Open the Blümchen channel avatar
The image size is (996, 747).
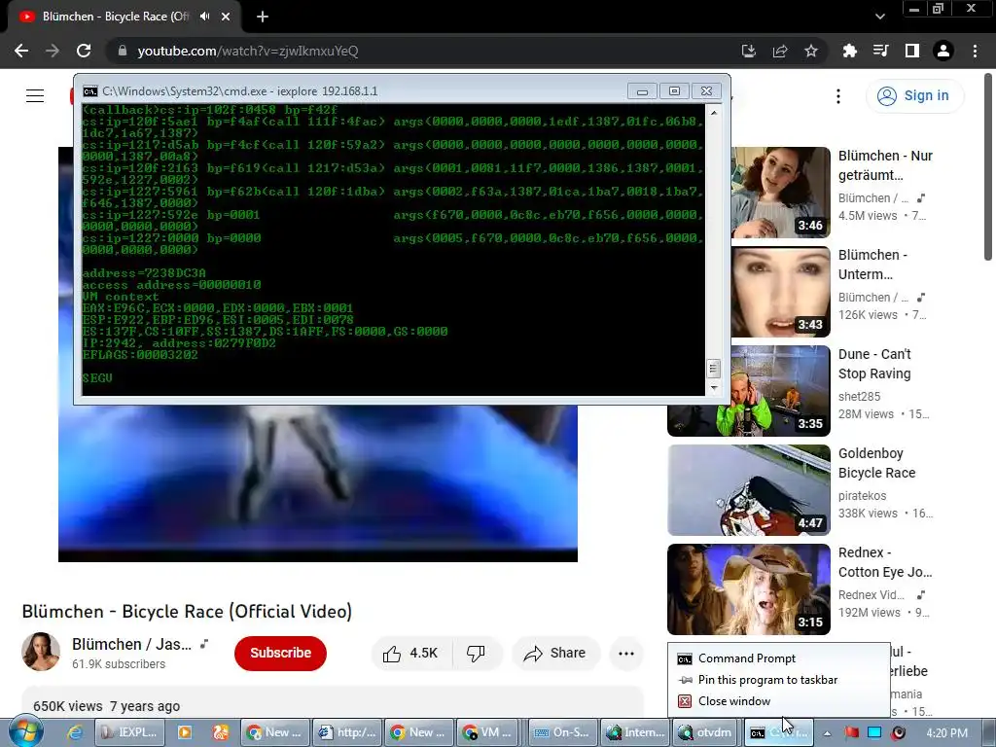(41, 652)
